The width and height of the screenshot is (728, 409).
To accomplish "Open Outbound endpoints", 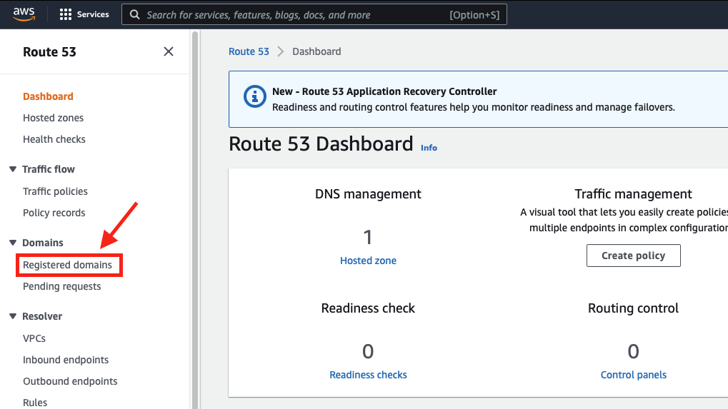I will pyautogui.click(x=70, y=381).
